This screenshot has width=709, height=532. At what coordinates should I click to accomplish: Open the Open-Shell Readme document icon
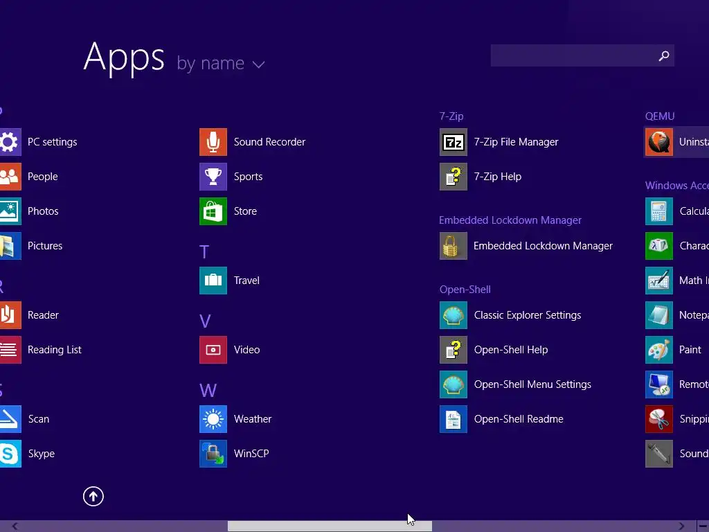click(x=453, y=419)
